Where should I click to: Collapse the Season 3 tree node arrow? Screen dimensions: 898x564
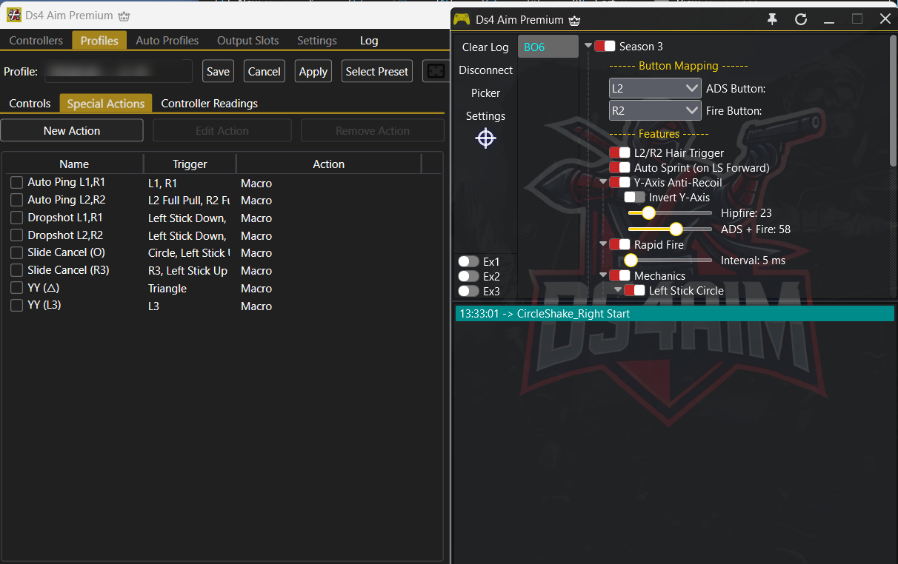point(588,46)
